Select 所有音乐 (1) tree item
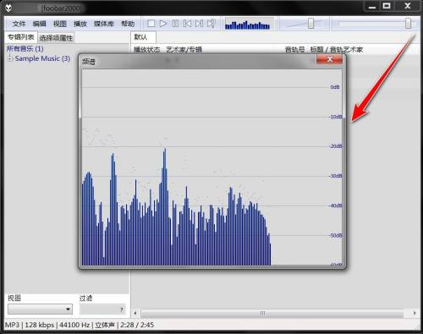The height and width of the screenshot is (334, 423). [x=25, y=49]
